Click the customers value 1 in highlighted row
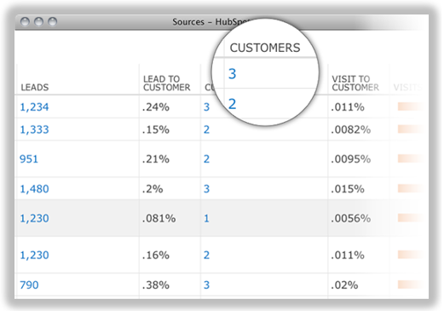Screen dimensions: 444x311 click(x=206, y=218)
